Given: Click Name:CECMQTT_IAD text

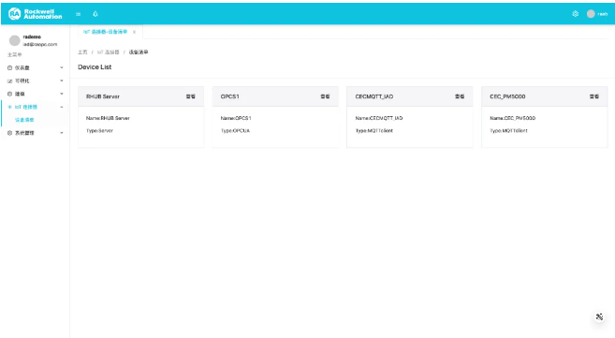Looking at the screenshot, I should pyautogui.click(x=379, y=118).
